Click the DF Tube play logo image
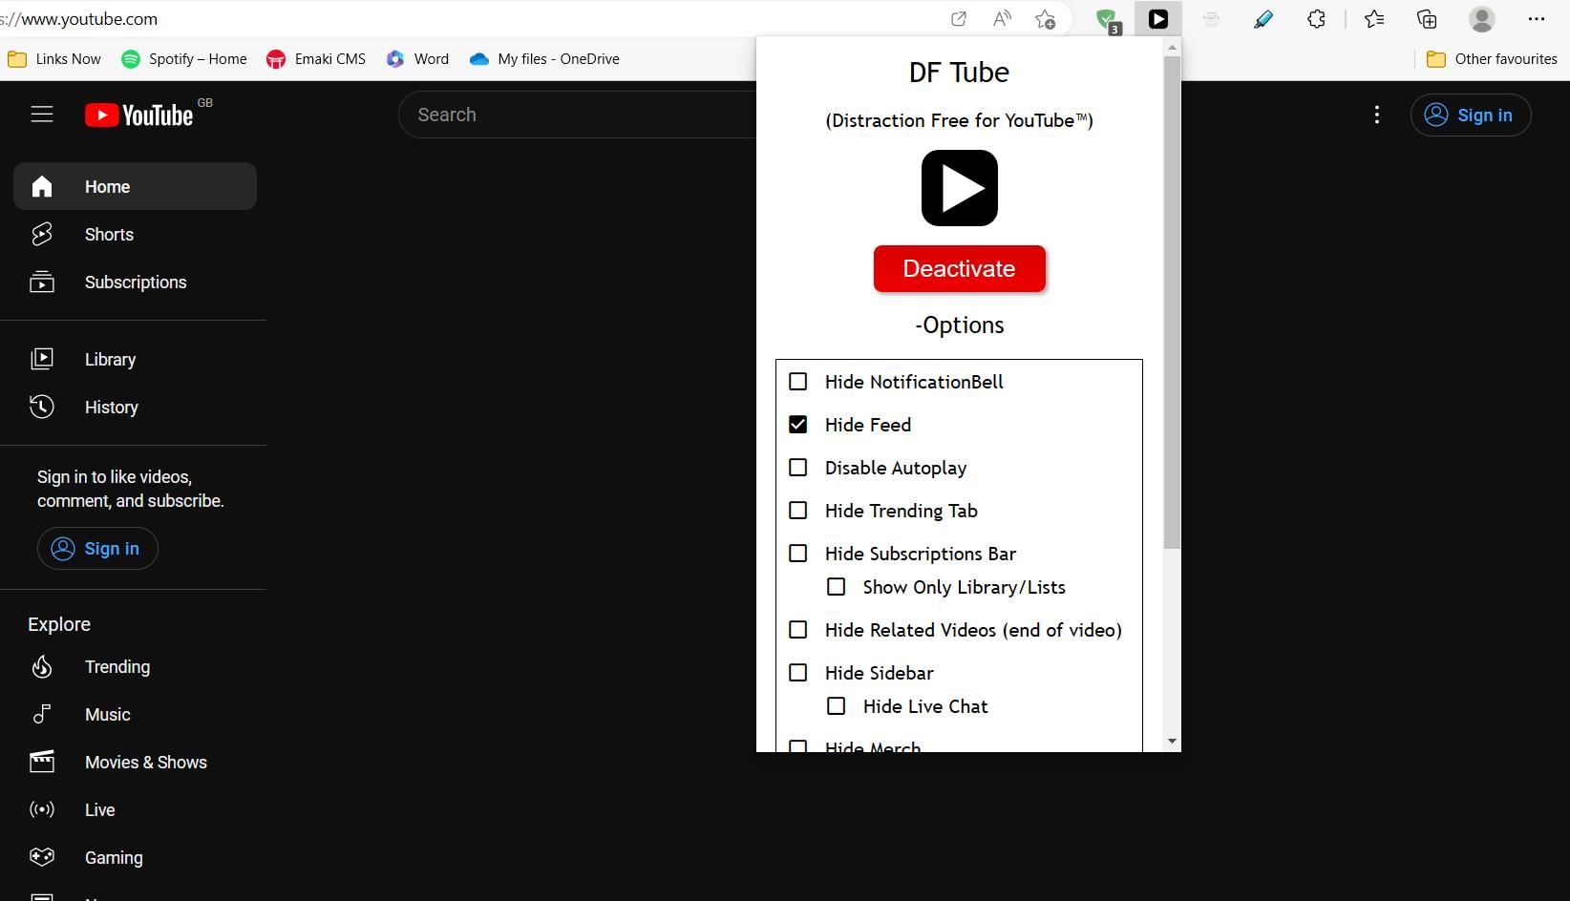 tap(960, 188)
